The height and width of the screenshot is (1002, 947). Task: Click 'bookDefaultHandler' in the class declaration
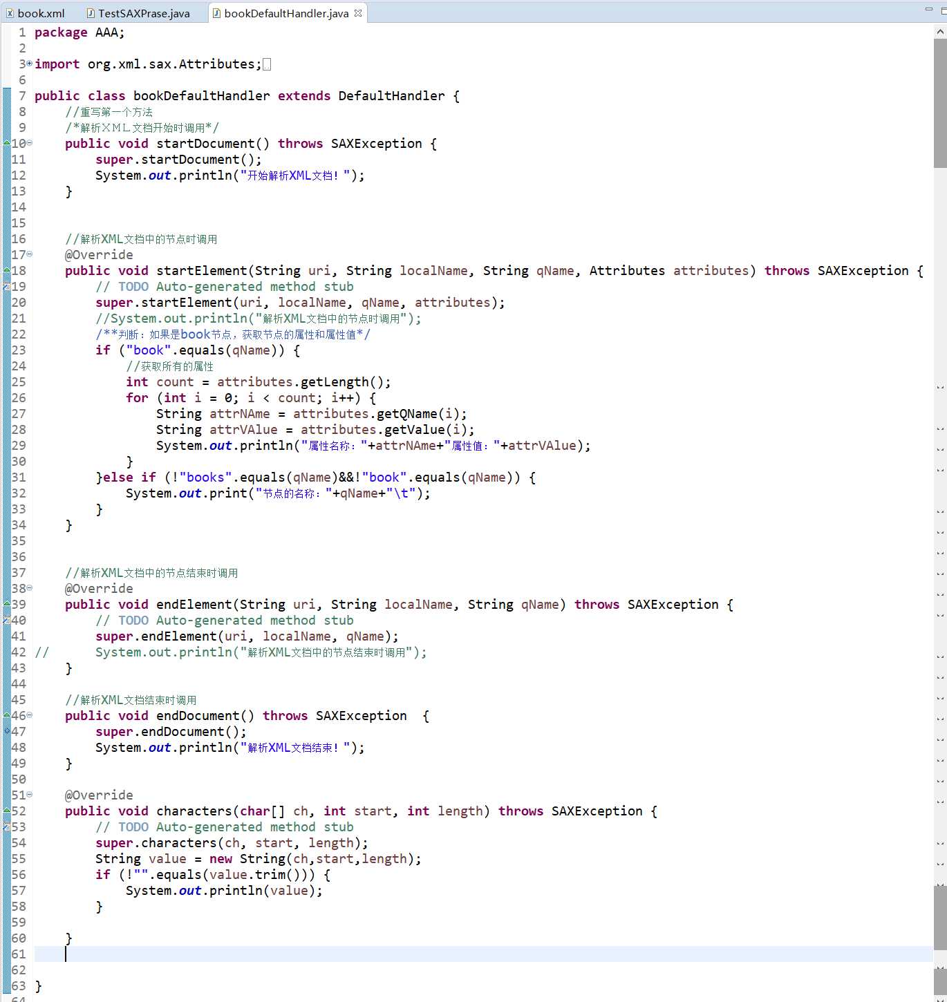[x=202, y=96]
